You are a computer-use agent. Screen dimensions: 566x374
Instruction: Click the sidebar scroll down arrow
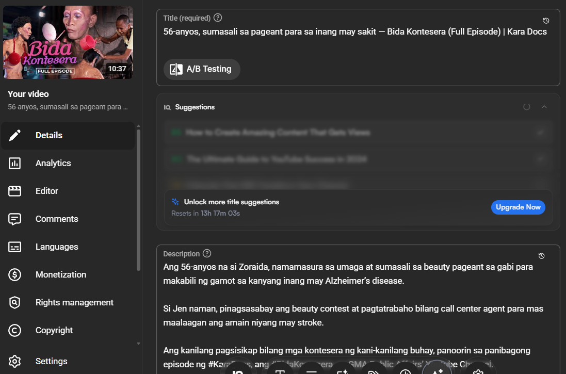tap(138, 344)
